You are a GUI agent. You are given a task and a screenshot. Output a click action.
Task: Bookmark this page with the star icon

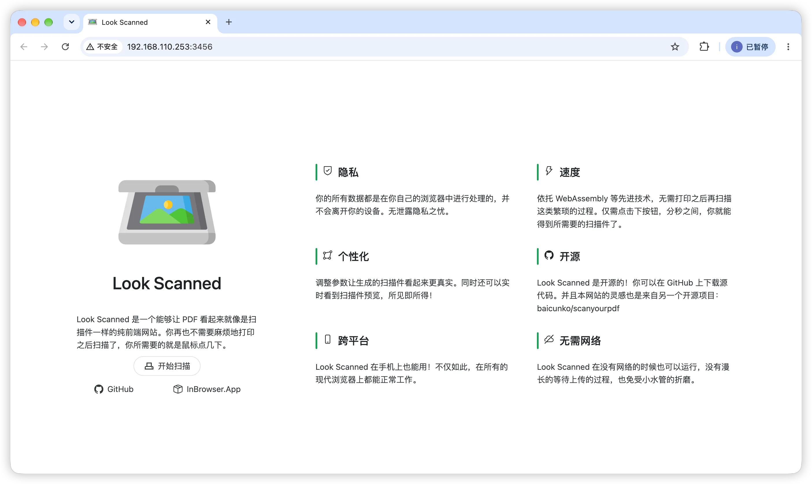[x=675, y=47]
